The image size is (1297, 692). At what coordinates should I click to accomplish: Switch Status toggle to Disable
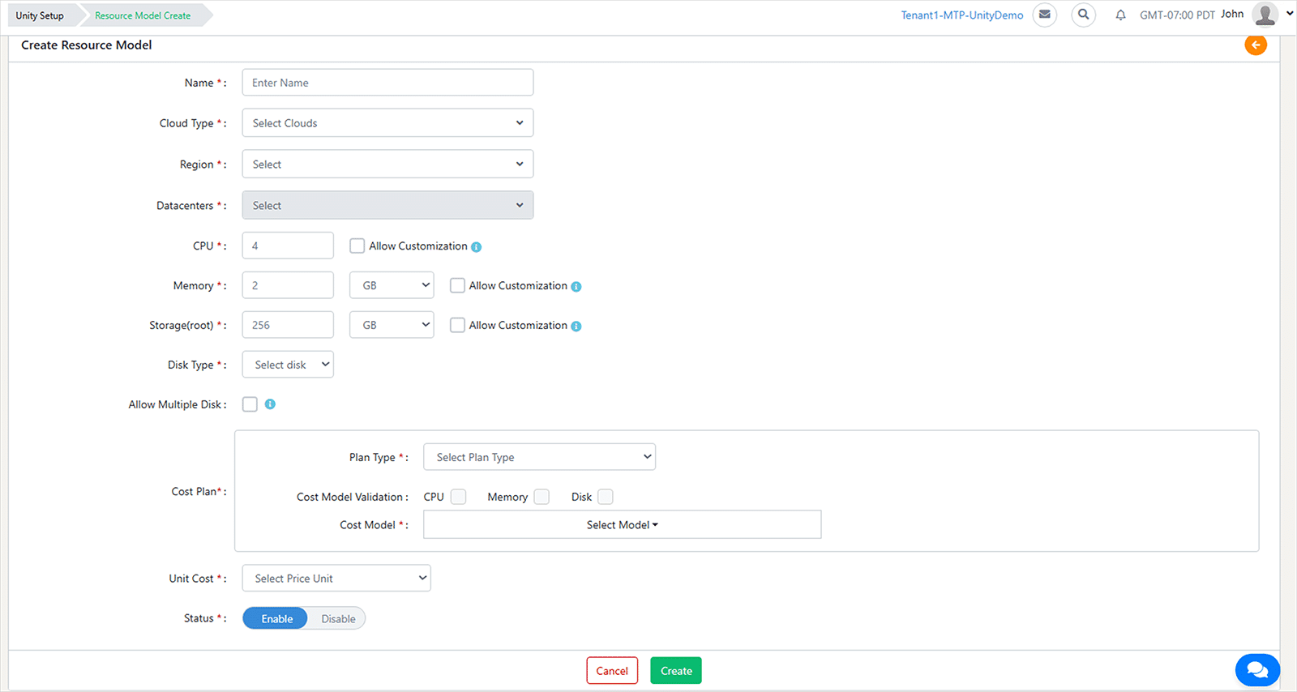tap(338, 619)
